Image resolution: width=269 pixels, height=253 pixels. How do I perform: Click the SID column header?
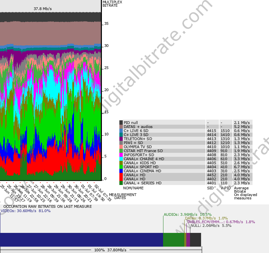[x=210, y=188]
